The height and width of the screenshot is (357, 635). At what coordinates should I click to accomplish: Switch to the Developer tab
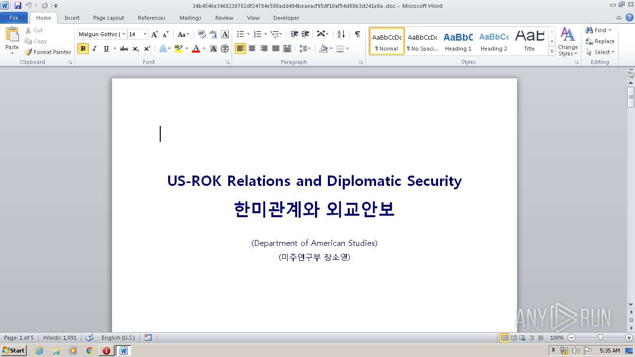click(x=286, y=17)
